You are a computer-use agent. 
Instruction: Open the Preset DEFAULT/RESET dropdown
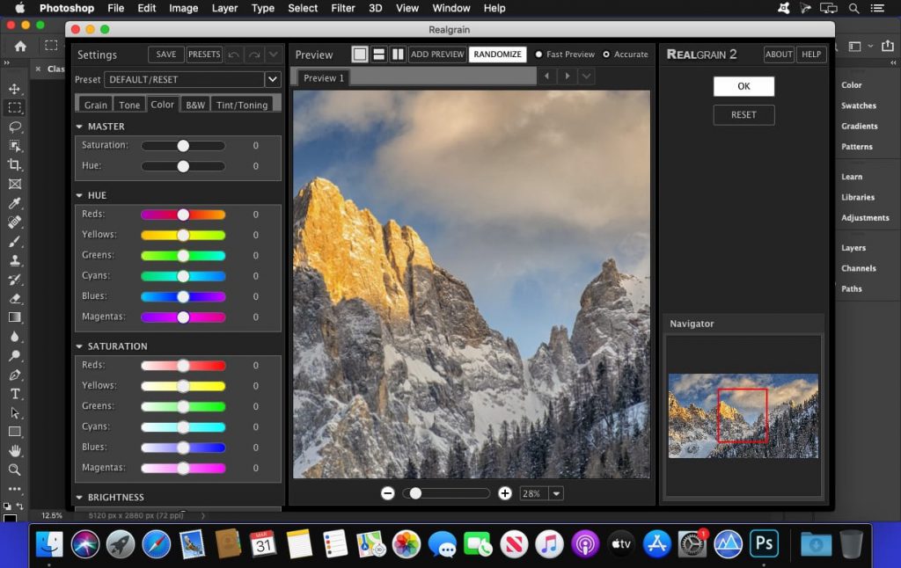pos(272,79)
